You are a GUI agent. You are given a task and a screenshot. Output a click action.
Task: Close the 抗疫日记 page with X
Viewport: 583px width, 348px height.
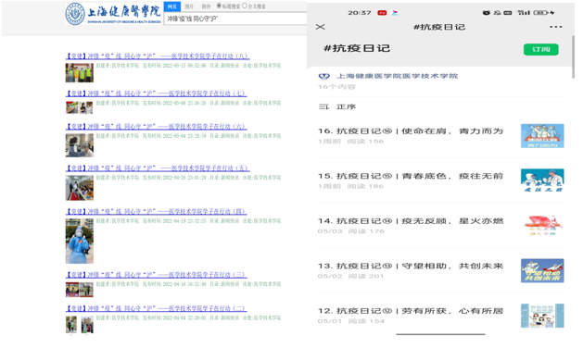(x=320, y=27)
